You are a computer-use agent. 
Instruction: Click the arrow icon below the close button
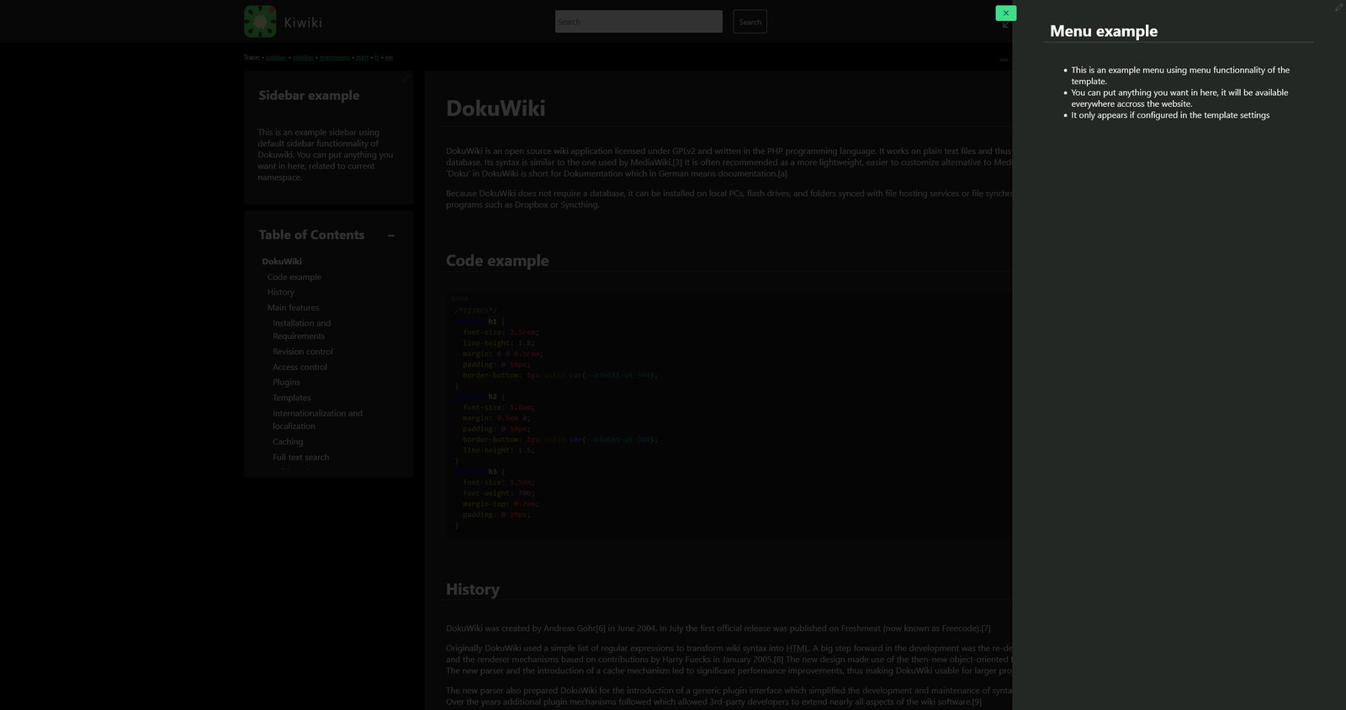pyautogui.click(x=1005, y=25)
